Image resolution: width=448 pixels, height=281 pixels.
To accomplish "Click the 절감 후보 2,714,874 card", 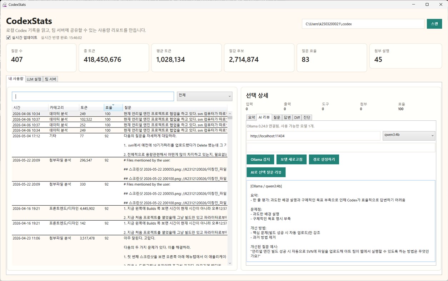I will click(259, 58).
